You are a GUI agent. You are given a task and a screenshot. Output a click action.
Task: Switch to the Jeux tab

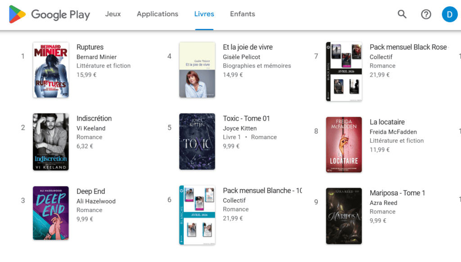click(x=113, y=14)
